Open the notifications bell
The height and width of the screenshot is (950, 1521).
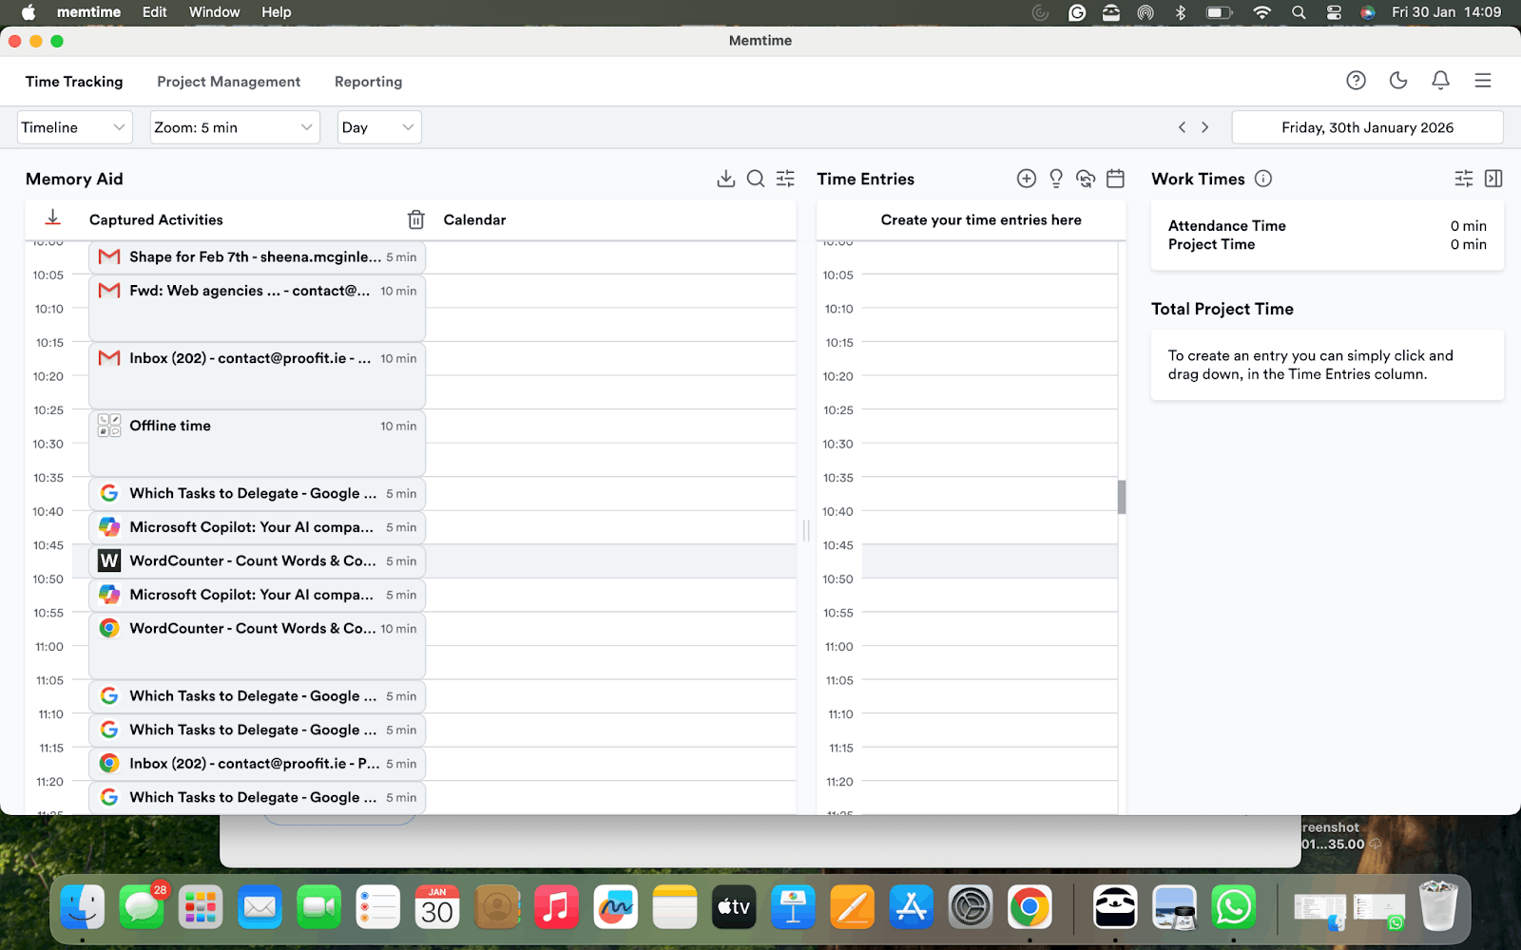pos(1440,81)
